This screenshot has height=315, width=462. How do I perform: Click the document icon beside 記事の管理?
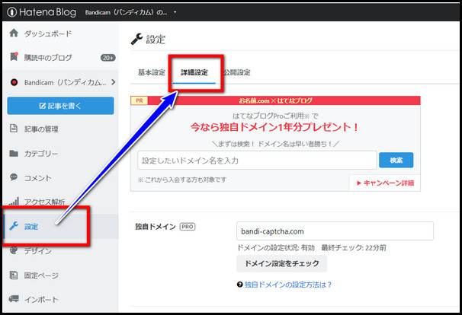pos(14,129)
